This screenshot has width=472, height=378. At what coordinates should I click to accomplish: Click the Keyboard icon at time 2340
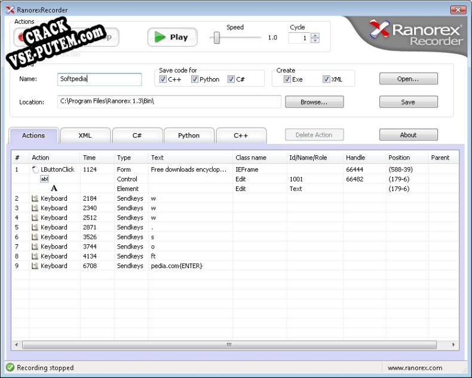(x=35, y=208)
